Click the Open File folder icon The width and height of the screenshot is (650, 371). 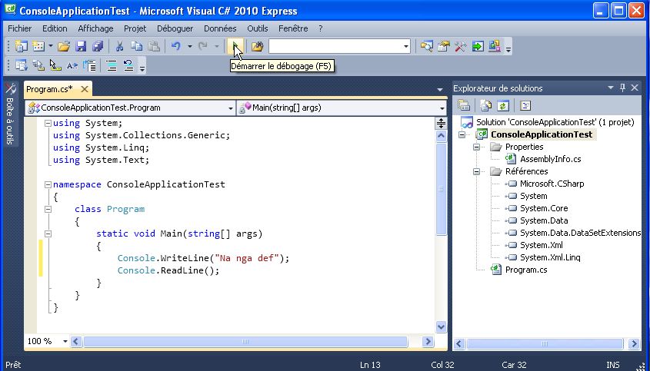pyautogui.click(x=64, y=46)
